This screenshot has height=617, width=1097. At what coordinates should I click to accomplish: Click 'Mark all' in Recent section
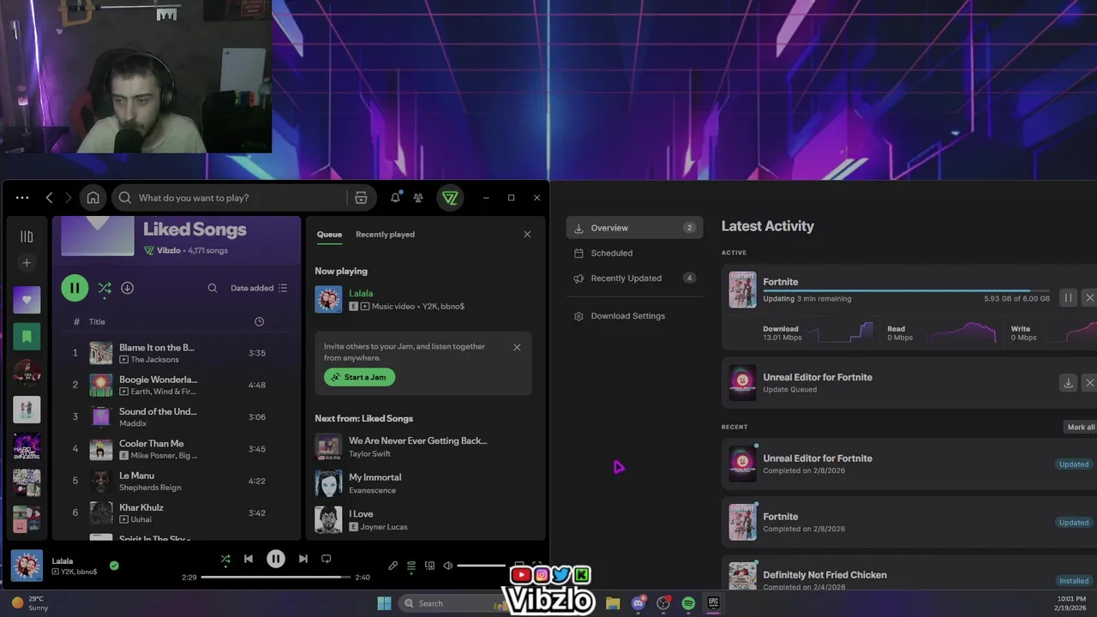(1081, 427)
